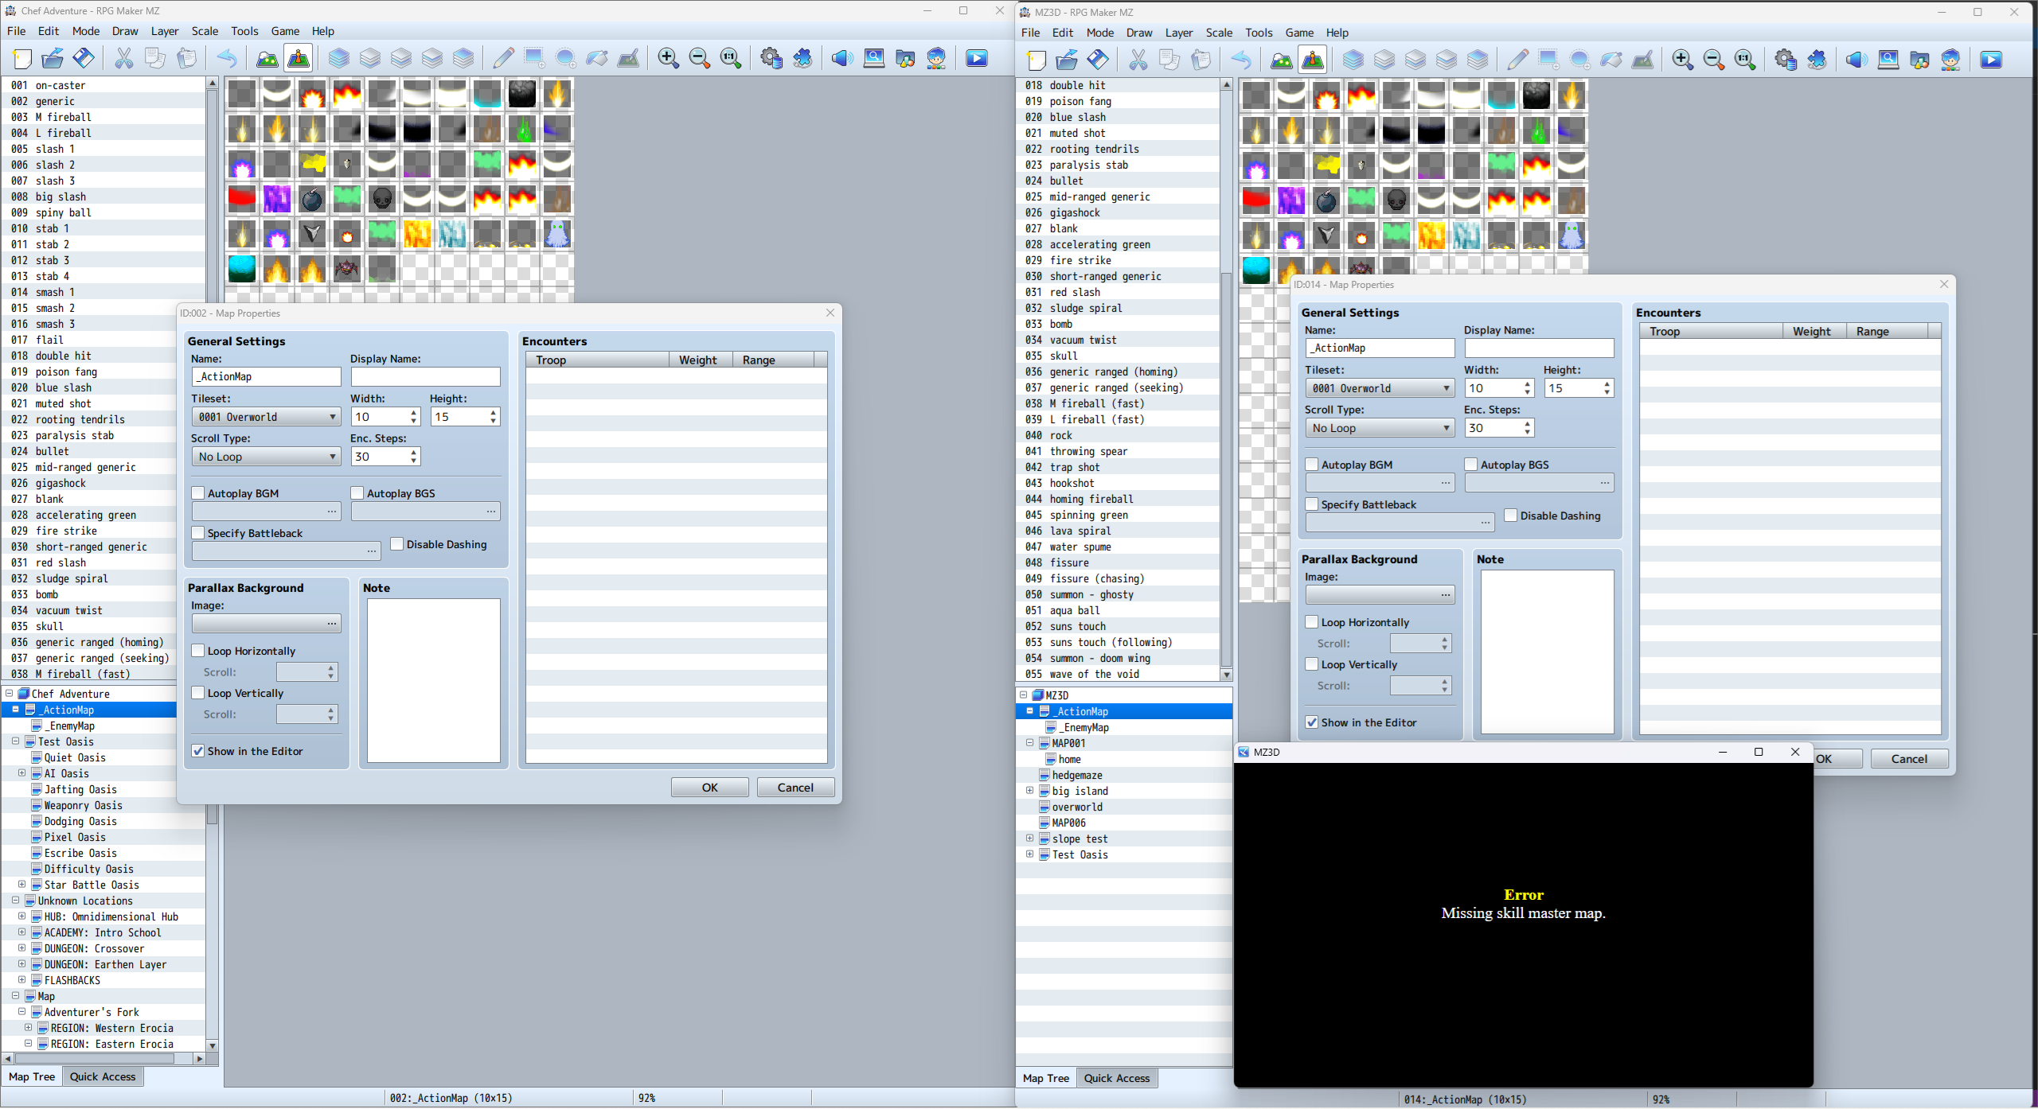Click New Project icon in Chef Adventure toolbar
Image resolution: width=2038 pixels, height=1109 pixels.
point(22,58)
